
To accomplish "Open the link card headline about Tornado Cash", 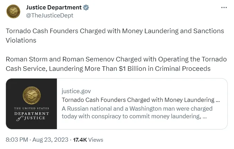I will pyautogui.click(x=141, y=100).
